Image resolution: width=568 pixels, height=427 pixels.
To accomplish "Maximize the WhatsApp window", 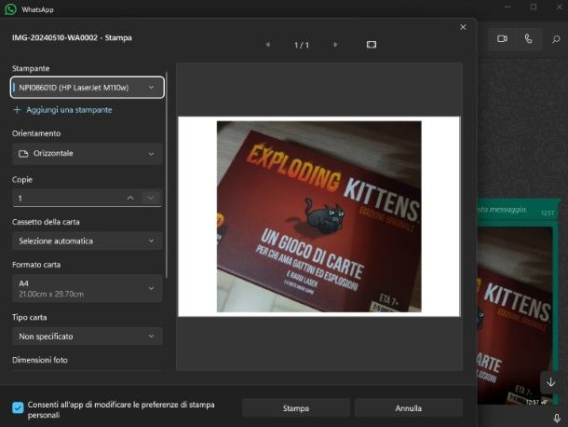I will 534,7.
